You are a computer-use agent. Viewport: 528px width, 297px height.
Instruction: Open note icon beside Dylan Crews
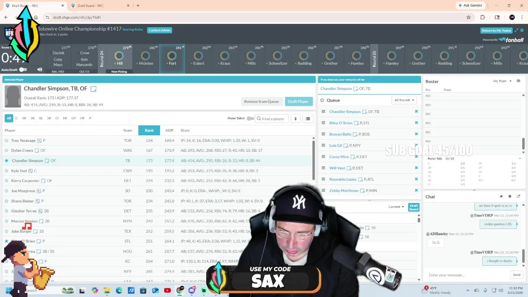pos(37,151)
